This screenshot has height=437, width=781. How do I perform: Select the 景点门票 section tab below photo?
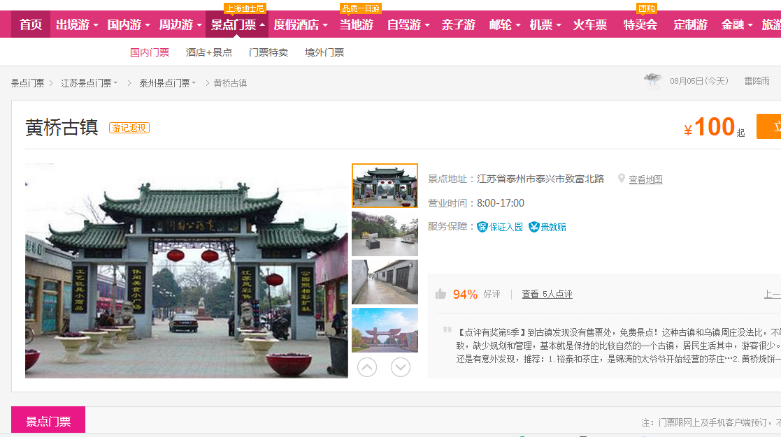[48, 421]
